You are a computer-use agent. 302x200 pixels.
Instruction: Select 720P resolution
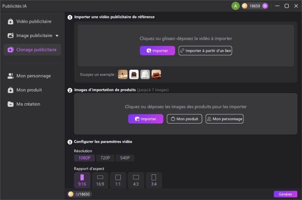pyautogui.click(x=105, y=158)
